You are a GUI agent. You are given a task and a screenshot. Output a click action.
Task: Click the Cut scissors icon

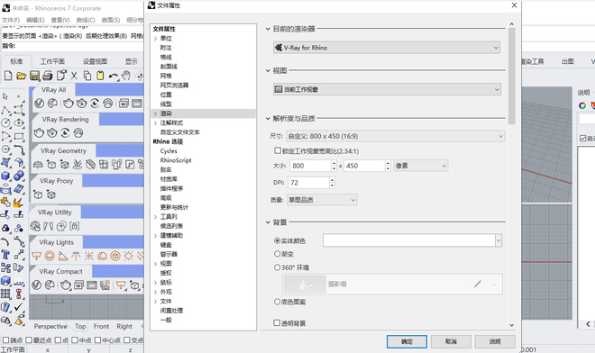[74, 76]
